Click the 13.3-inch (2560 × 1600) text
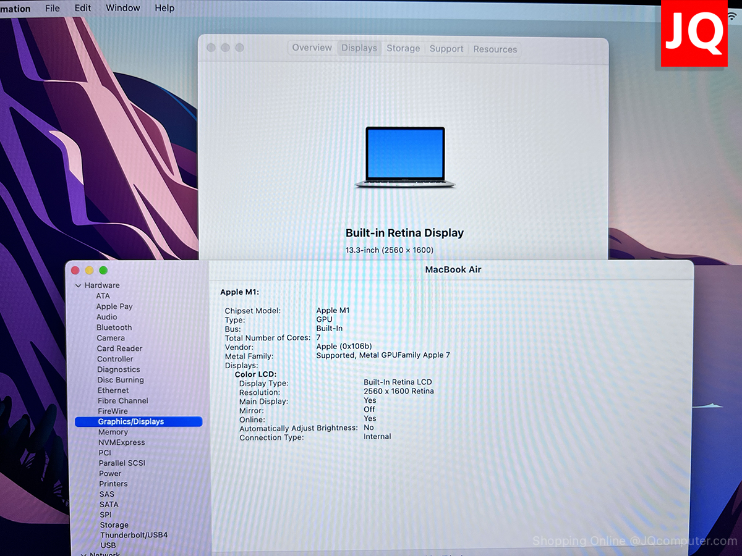 [389, 250]
